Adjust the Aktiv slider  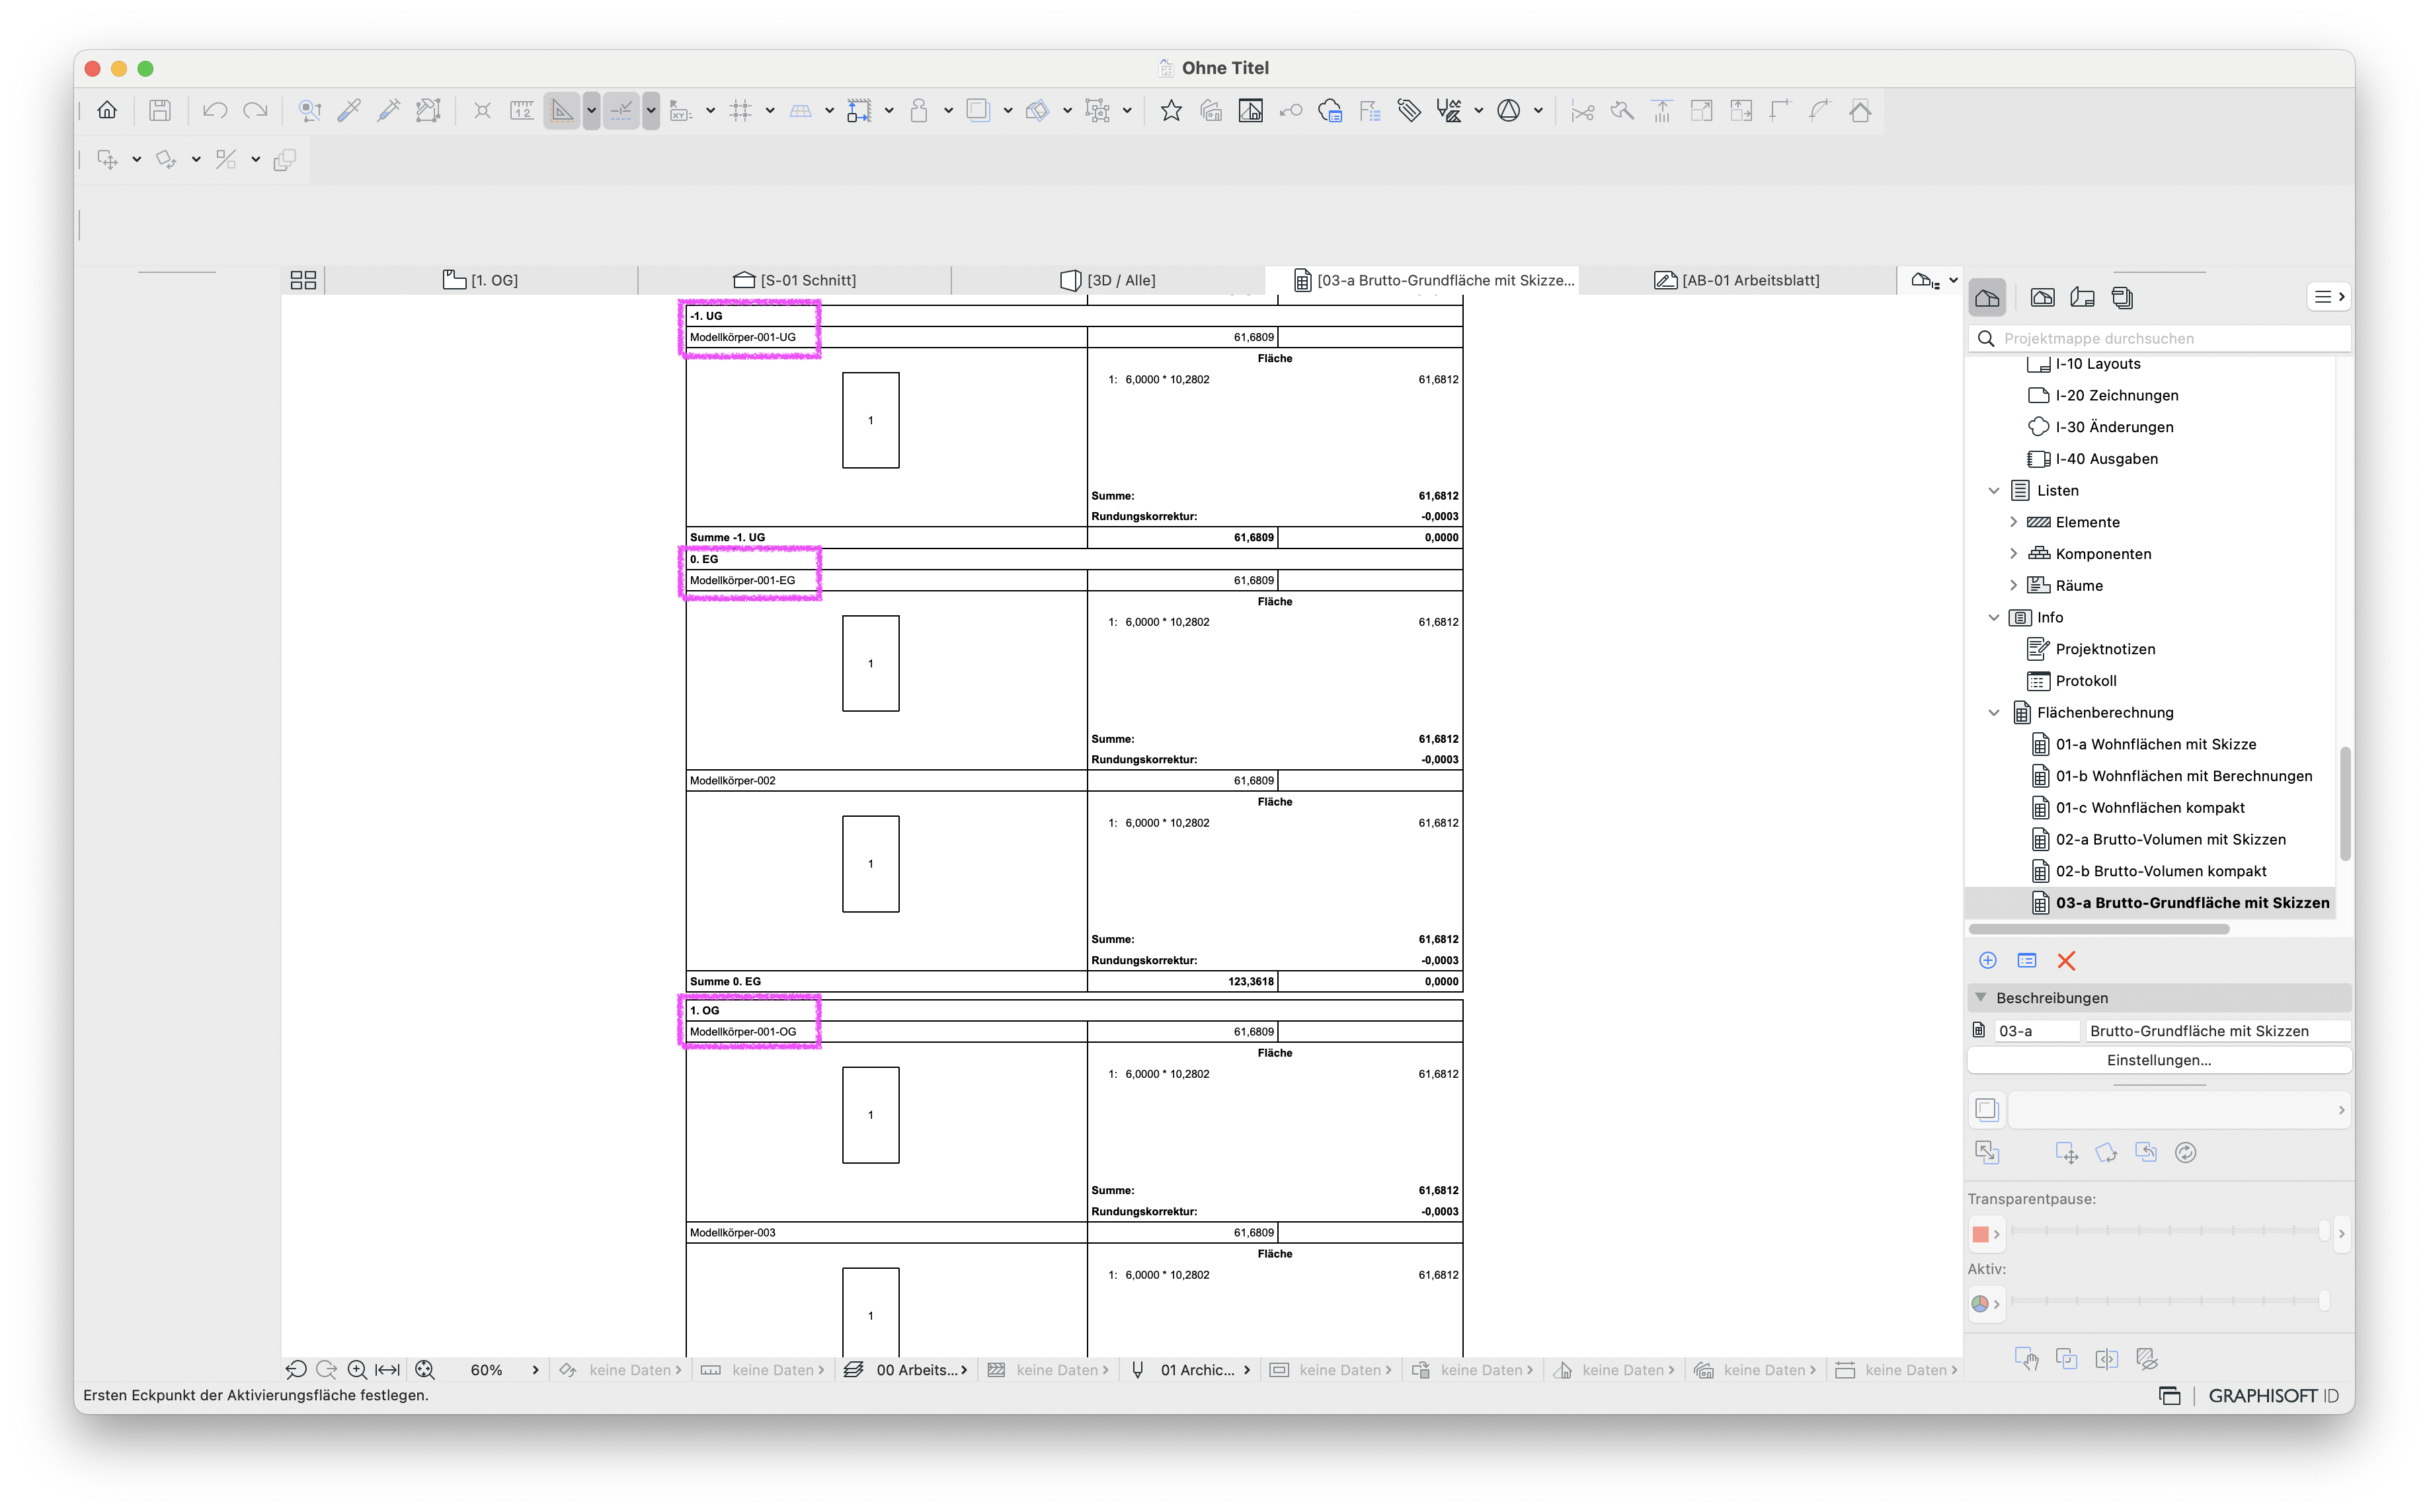point(2169,1300)
